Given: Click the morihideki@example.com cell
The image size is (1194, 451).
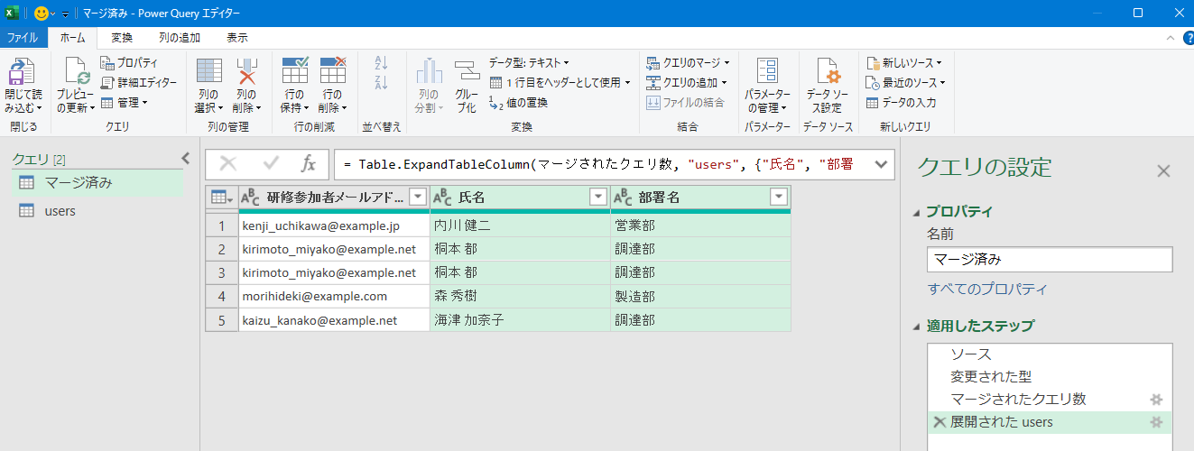Looking at the screenshot, I should [335, 296].
